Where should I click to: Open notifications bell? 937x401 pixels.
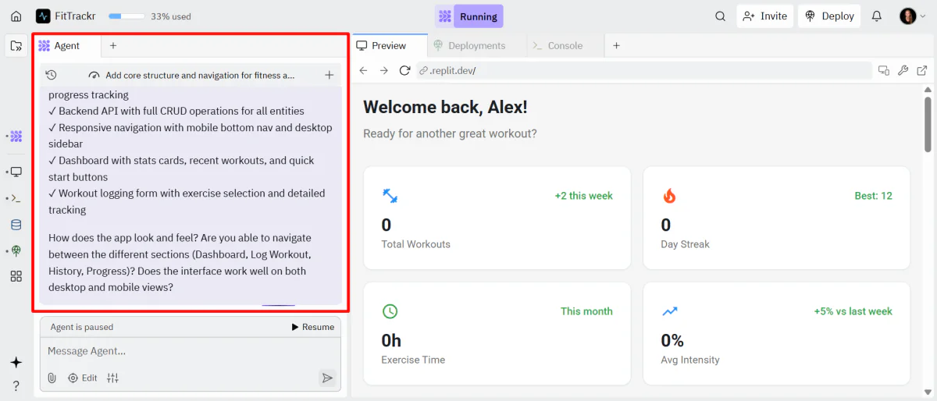(x=877, y=16)
